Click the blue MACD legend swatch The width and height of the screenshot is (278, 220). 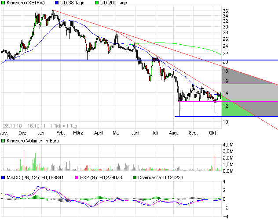tap(3, 177)
